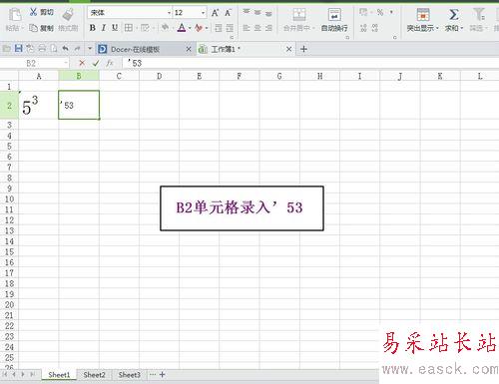
Task: Close the 工作簿1 document tab
Action: 289,49
